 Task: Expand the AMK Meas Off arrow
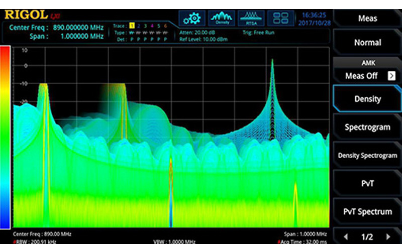(391, 76)
